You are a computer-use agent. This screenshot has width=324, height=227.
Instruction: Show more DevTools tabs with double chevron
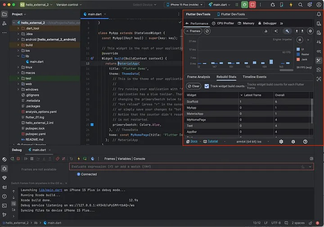click(x=281, y=23)
